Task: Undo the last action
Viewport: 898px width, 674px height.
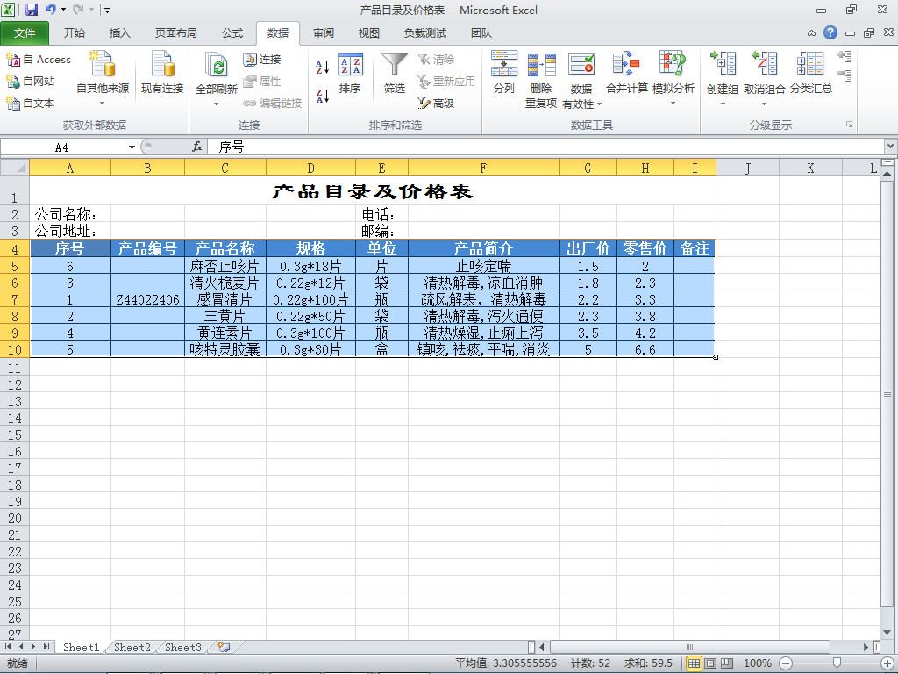Action: click(x=50, y=10)
